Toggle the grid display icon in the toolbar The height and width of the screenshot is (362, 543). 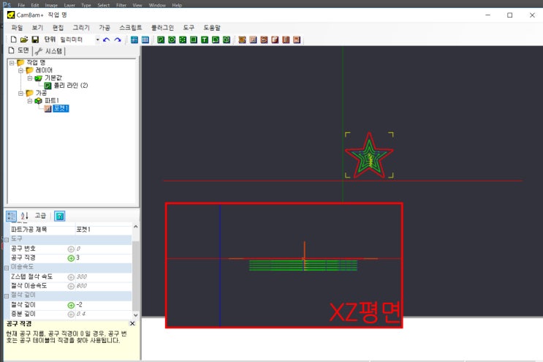click(145, 39)
